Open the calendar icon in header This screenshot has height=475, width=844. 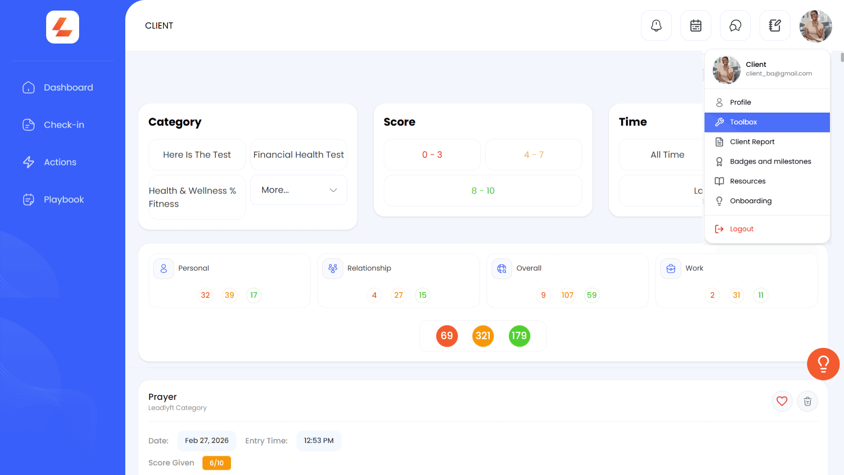click(x=695, y=26)
